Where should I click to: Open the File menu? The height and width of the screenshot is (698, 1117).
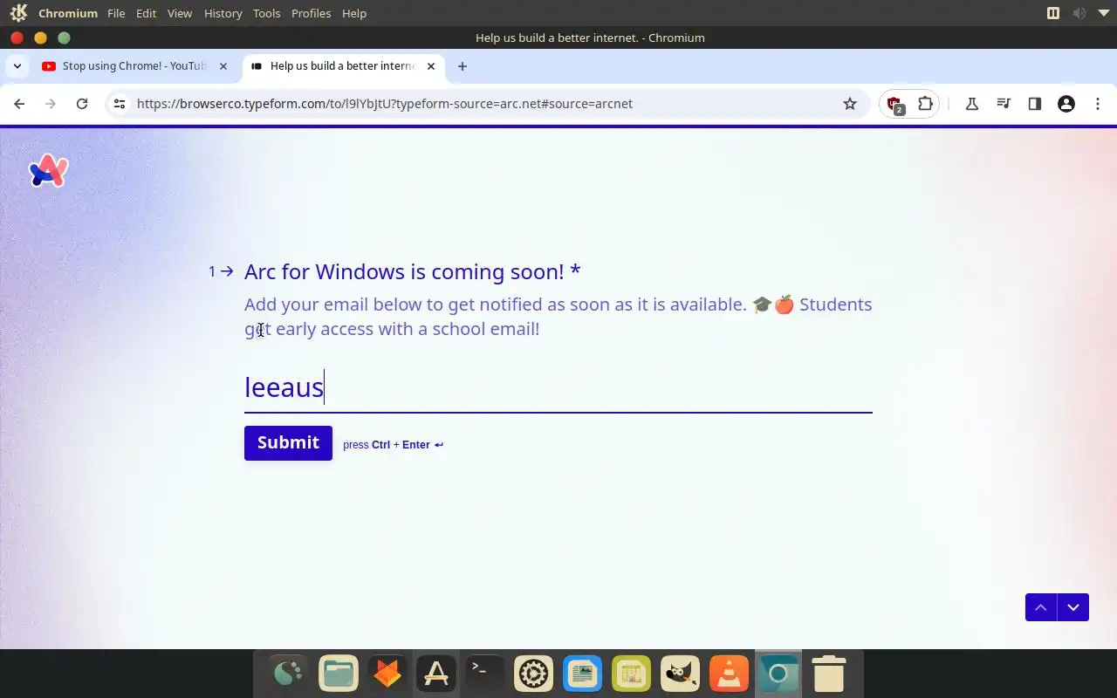(116, 13)
